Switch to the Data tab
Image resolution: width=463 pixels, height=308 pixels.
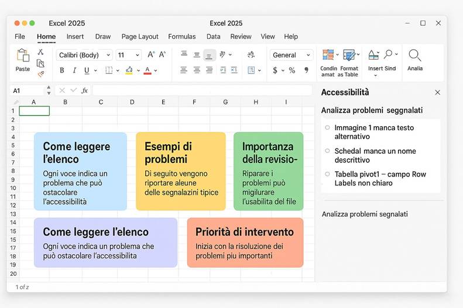pos(214,37)
